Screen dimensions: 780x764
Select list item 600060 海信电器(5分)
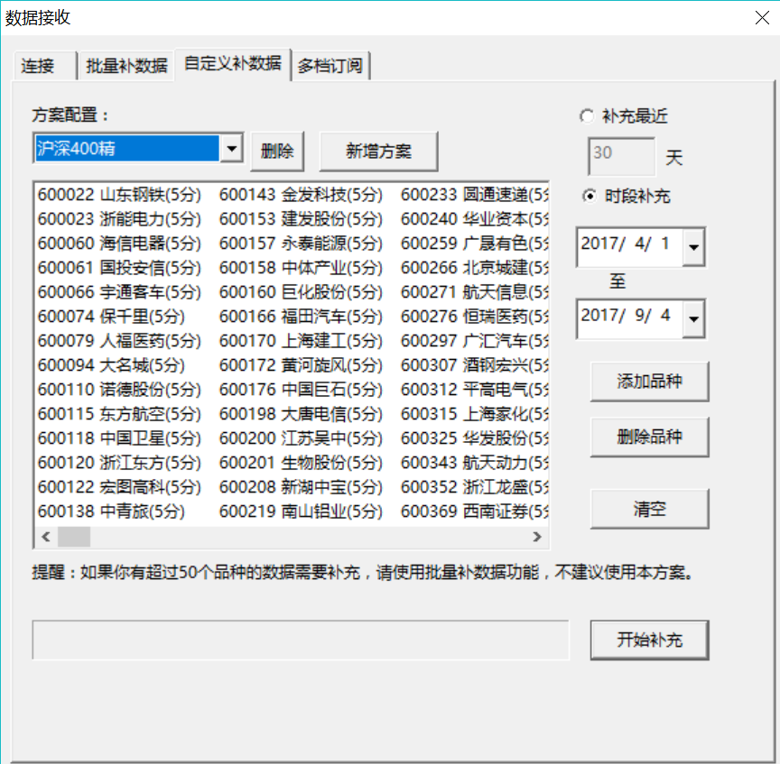coord(119,243)
